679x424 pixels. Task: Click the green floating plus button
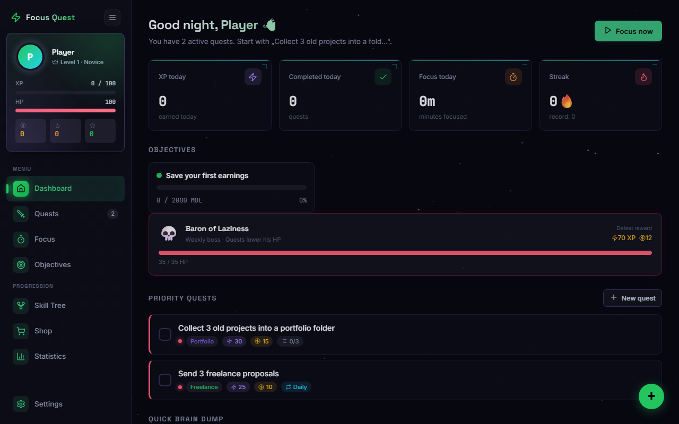[x=651, y=396]
